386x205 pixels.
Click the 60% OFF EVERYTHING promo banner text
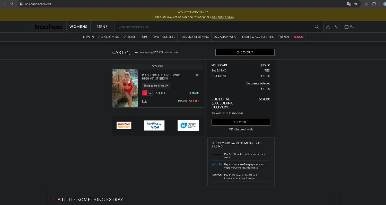pos(193,12)
